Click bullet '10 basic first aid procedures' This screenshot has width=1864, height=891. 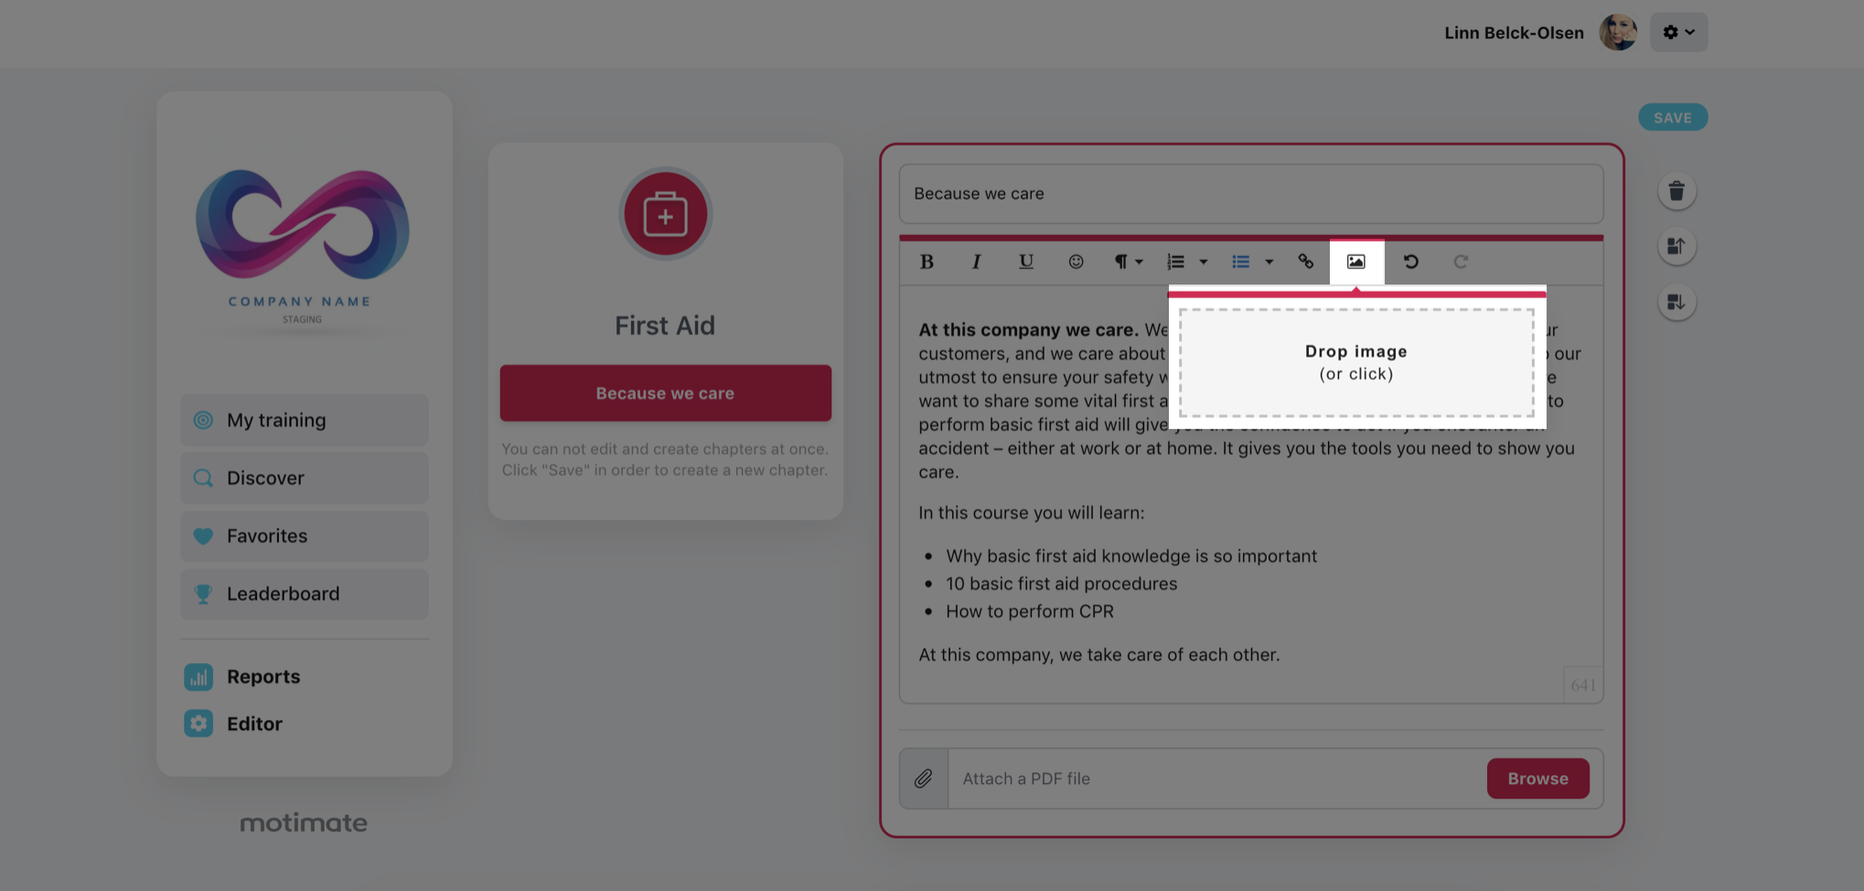click(1061, 584)
